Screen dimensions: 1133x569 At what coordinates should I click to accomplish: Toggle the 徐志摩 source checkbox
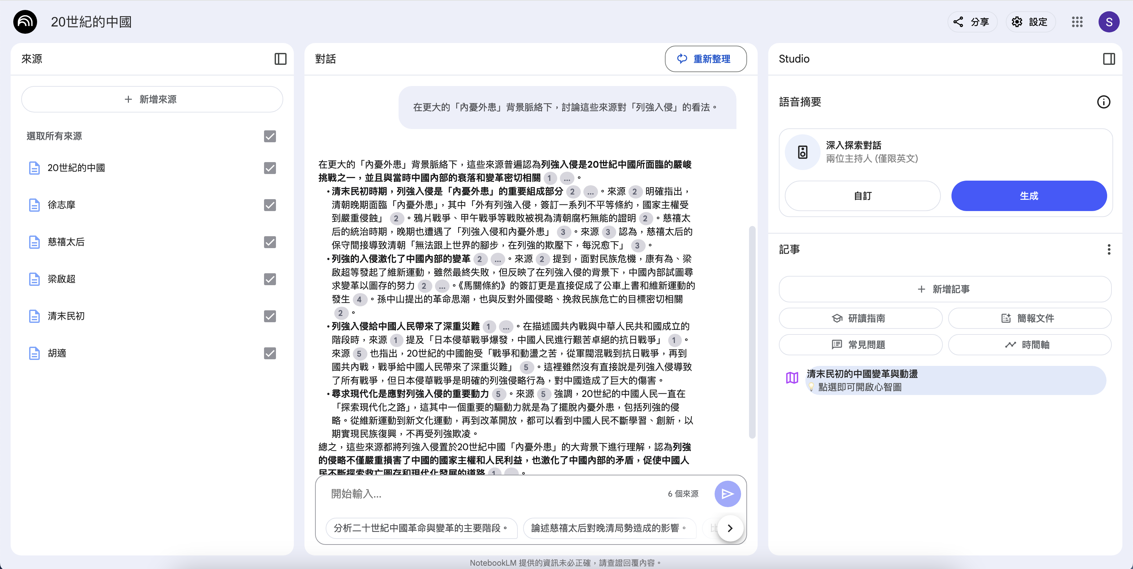click(x=270, y=205)
